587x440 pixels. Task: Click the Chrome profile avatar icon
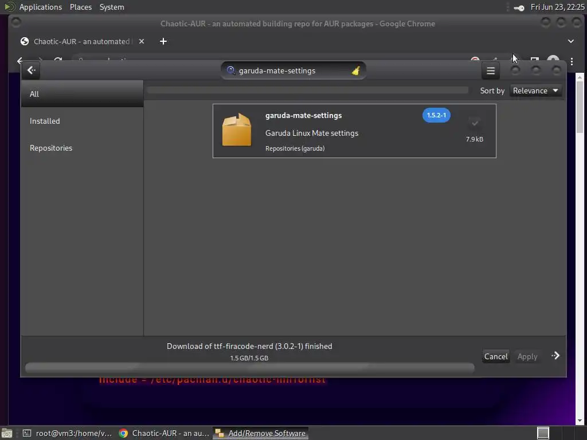[553, 59]
